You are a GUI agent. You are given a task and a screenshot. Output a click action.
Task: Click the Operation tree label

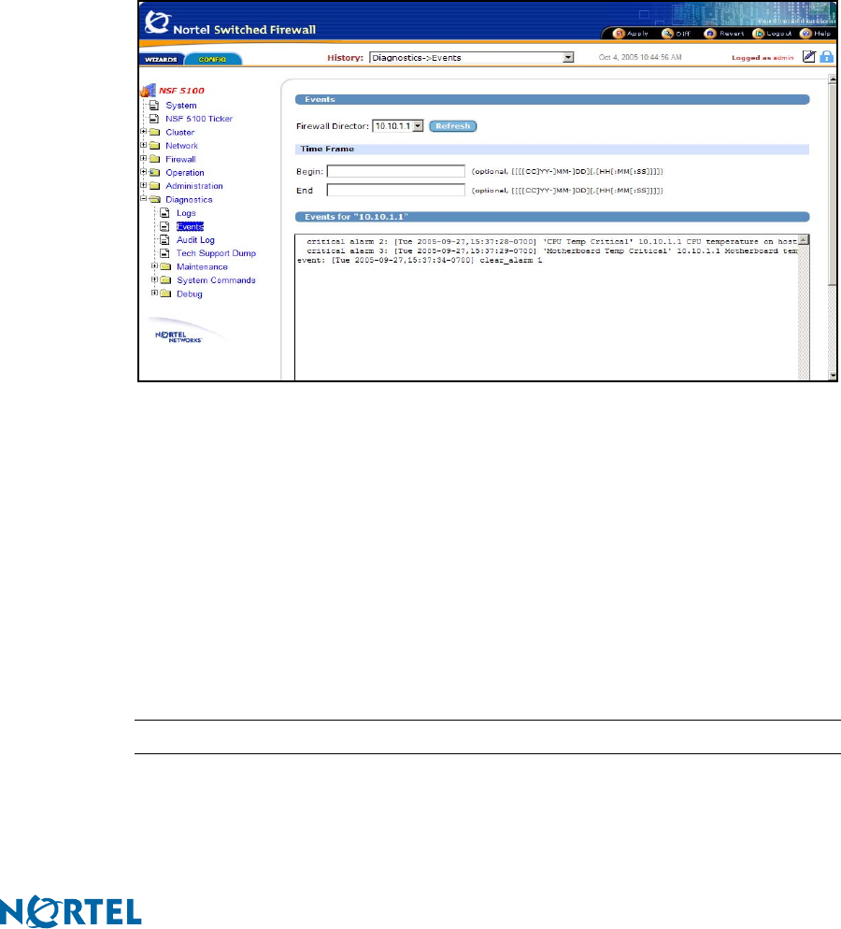tap(185, 172)
